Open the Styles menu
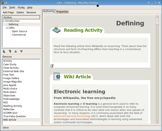 (21, 7)
